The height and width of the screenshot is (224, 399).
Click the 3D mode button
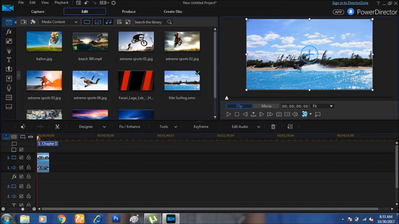(x=305, y=114)
